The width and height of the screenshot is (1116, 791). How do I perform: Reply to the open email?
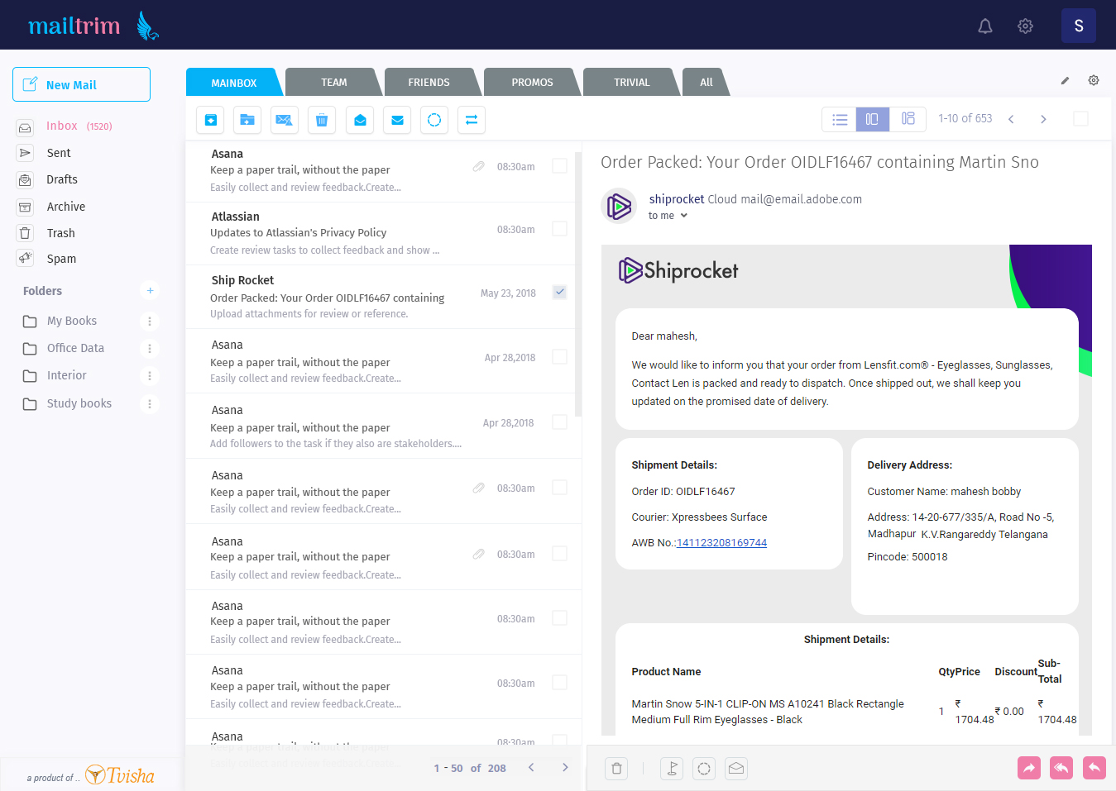point(1094,768)
